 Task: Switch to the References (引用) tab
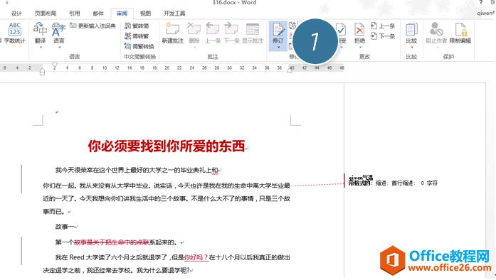[74, 14]
